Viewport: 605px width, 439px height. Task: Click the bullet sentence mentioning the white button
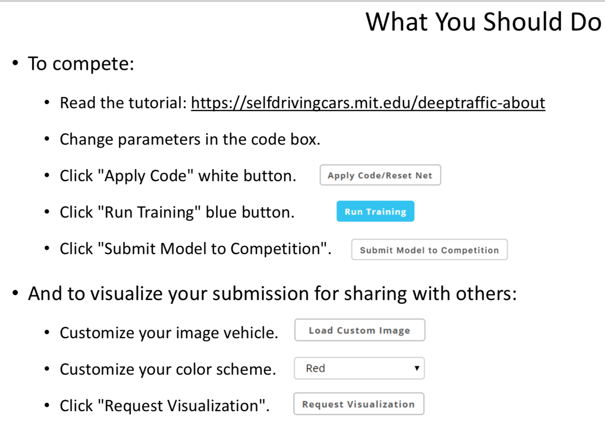[x=178, y=176]
